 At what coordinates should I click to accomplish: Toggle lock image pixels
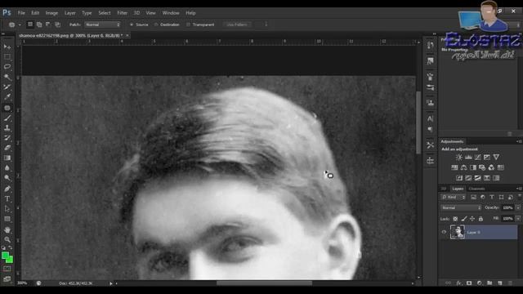(464, 219)
